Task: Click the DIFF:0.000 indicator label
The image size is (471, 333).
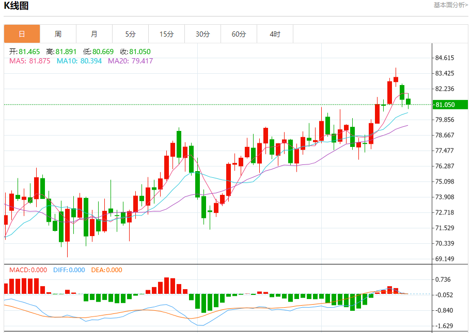Action: coord(69,270)
